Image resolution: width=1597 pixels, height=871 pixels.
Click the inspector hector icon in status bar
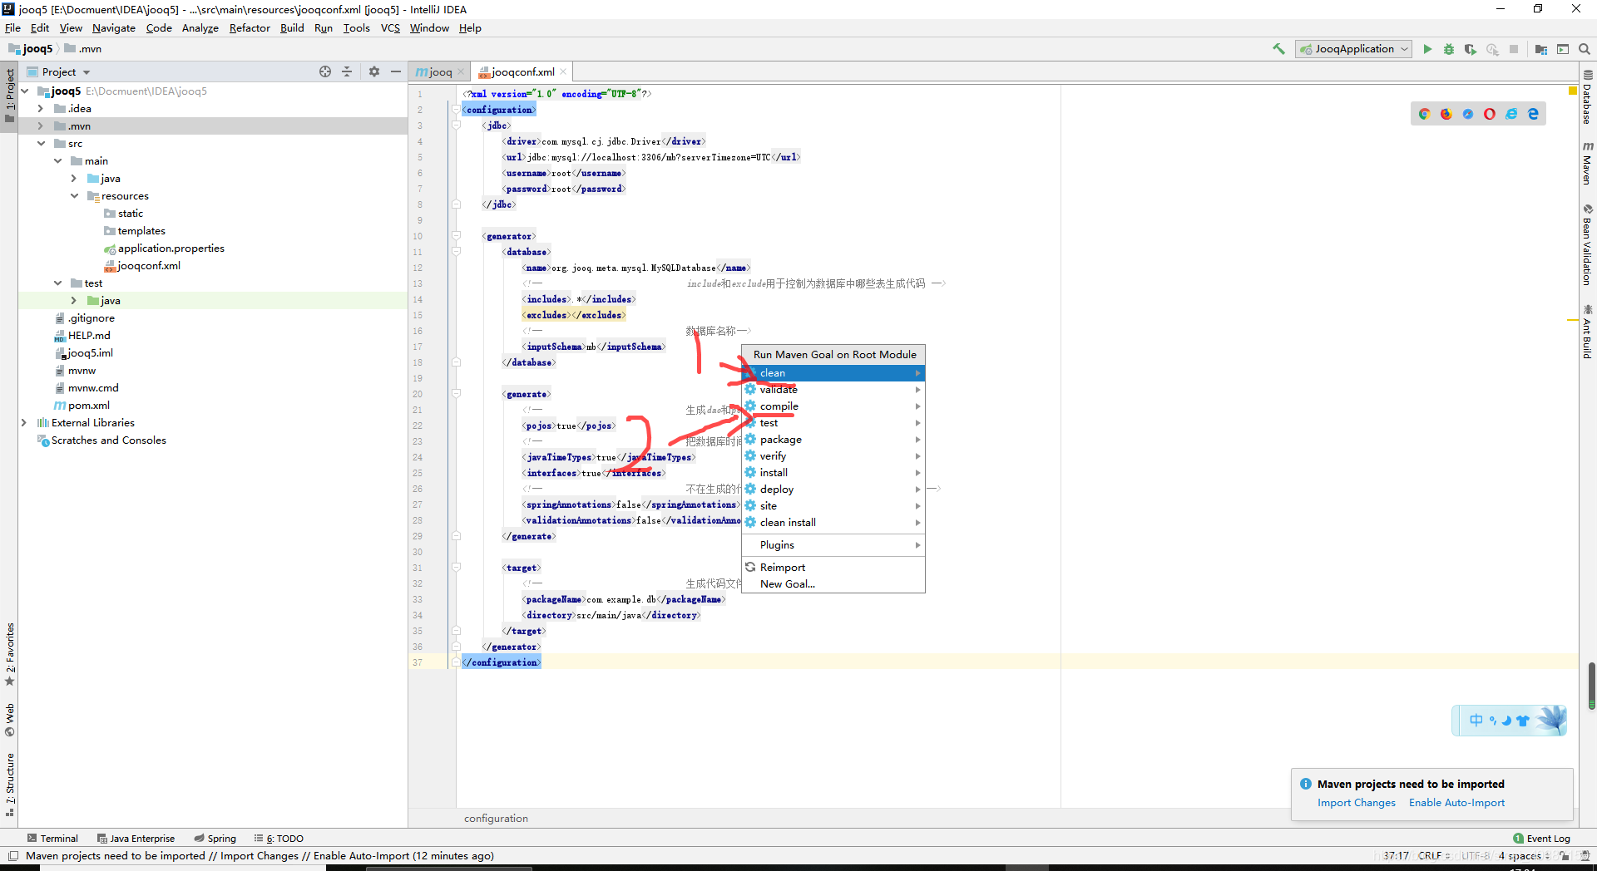[x=1584, y=855]
